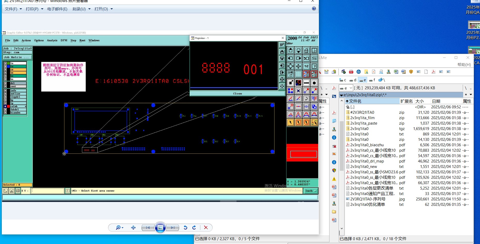This screenshot has height=244, width=480.
Task: Click the Excel spreadsheet toolbar icon
Action: click(396, 72)
